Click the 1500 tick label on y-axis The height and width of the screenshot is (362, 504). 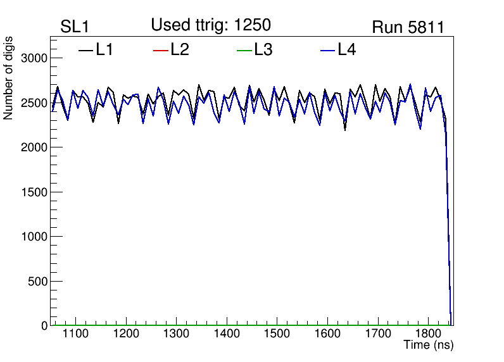[35, 192]
